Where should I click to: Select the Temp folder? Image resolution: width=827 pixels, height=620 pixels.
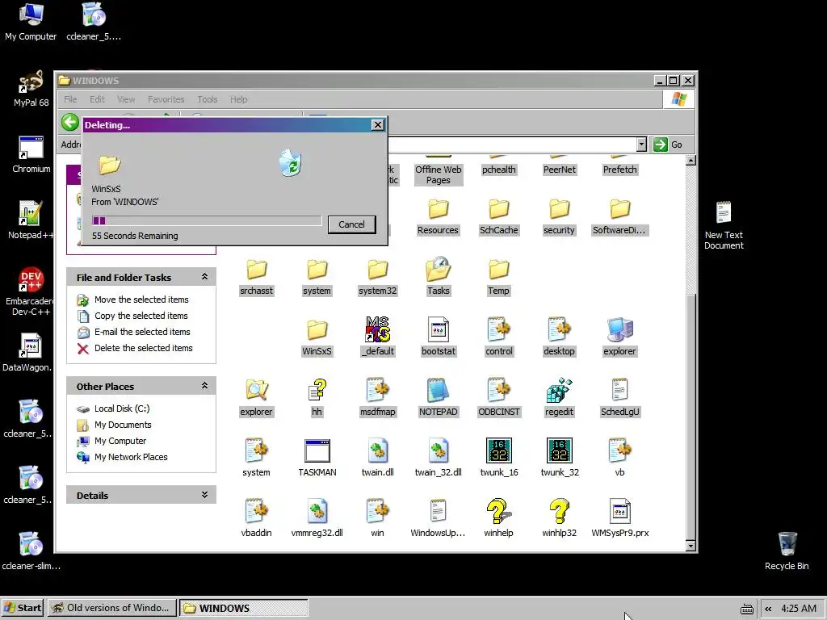coord(498,277)
